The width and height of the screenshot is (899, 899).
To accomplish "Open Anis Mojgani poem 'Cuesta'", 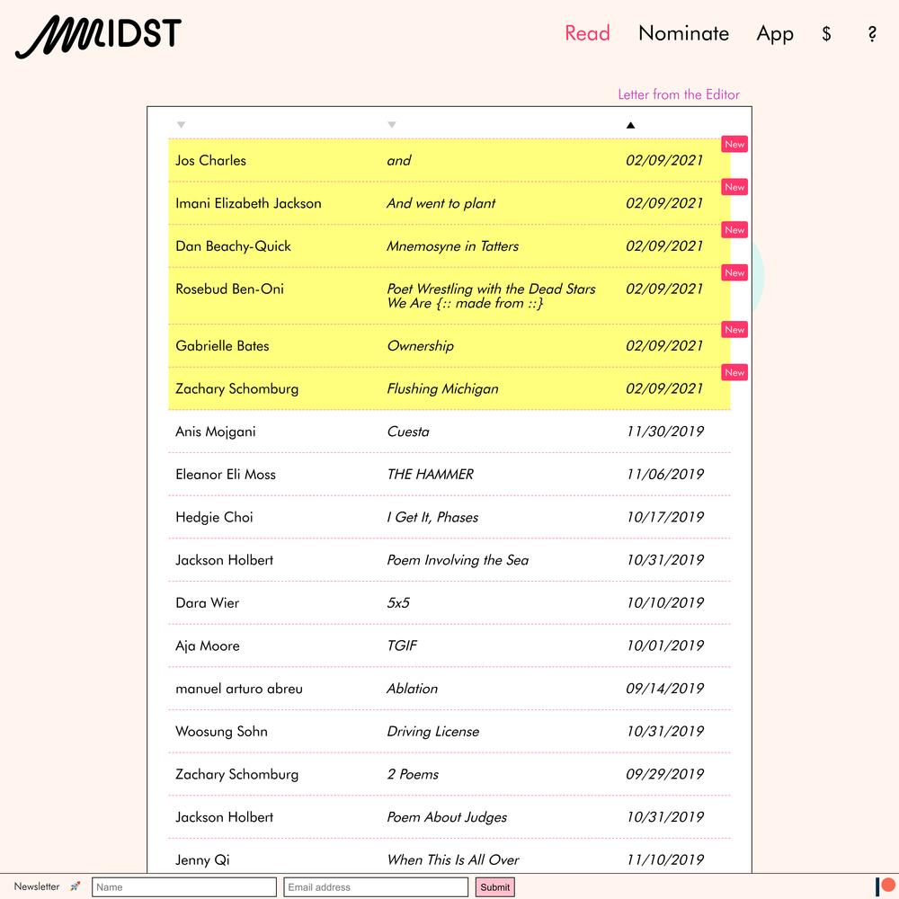I will coord(408,432).
